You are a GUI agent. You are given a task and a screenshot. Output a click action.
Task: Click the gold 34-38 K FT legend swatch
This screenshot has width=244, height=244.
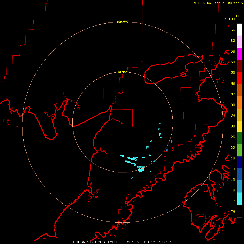(x=239, y=115)
